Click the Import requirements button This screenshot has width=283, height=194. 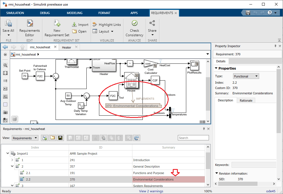point(80,25)
